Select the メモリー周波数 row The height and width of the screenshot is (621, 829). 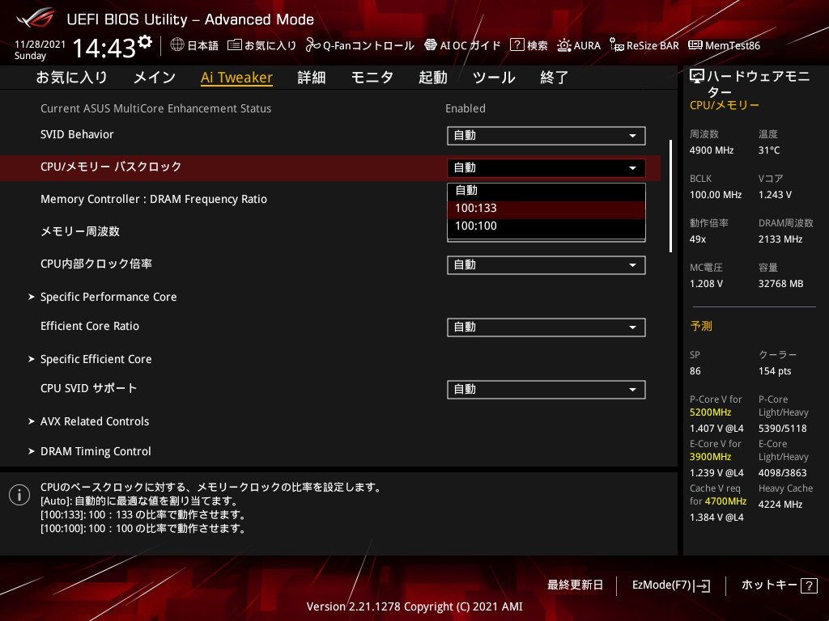point(80,232)
